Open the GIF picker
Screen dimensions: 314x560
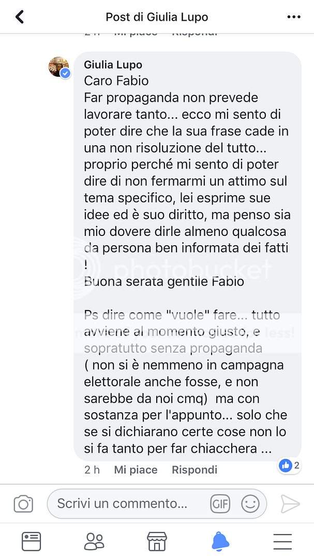[x=220, y=504]
